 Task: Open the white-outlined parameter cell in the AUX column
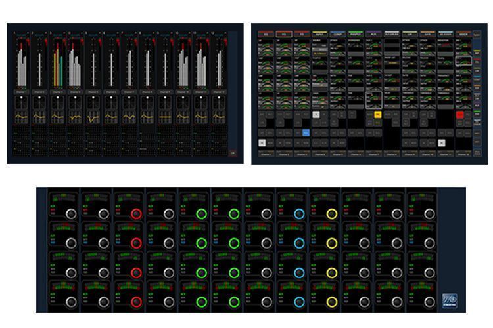tap(374, 100)
